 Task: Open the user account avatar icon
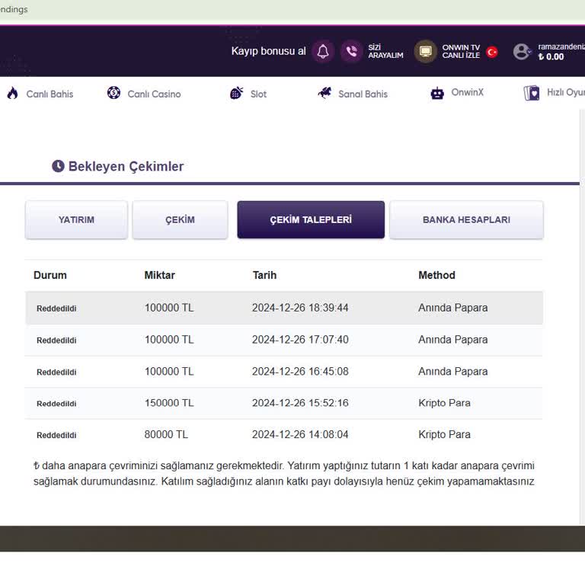click(x=521, y=52)
